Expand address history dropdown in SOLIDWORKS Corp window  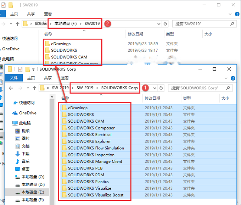click(155, 88)
